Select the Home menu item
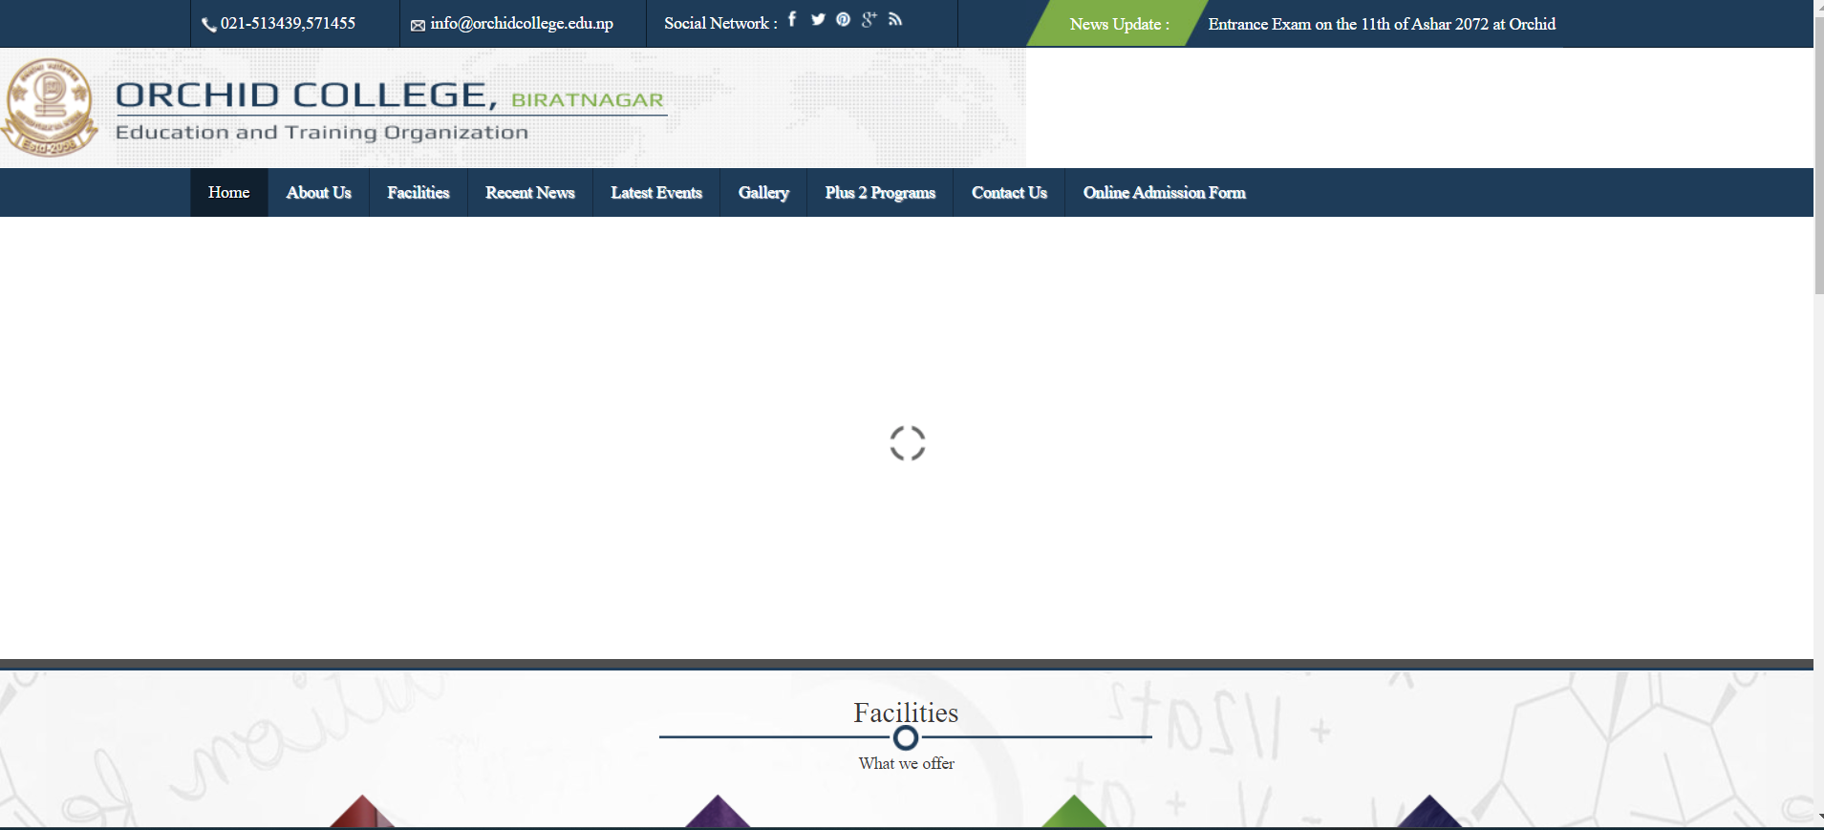Image resolution: width=1824 pixels, height=830 pixels. 228,193
